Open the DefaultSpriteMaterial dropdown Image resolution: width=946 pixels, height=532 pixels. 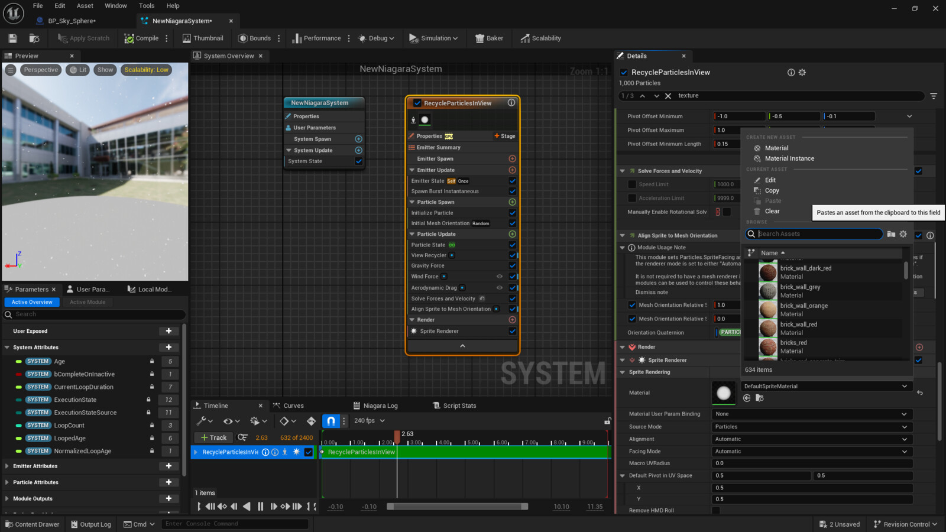[825, 386]
